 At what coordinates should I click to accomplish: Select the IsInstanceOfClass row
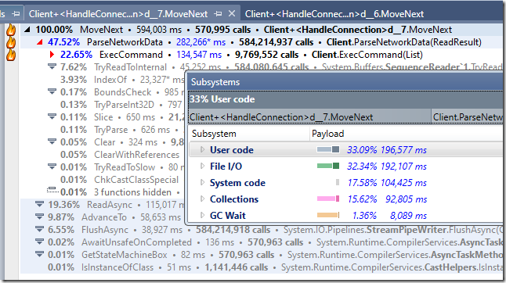262,267
